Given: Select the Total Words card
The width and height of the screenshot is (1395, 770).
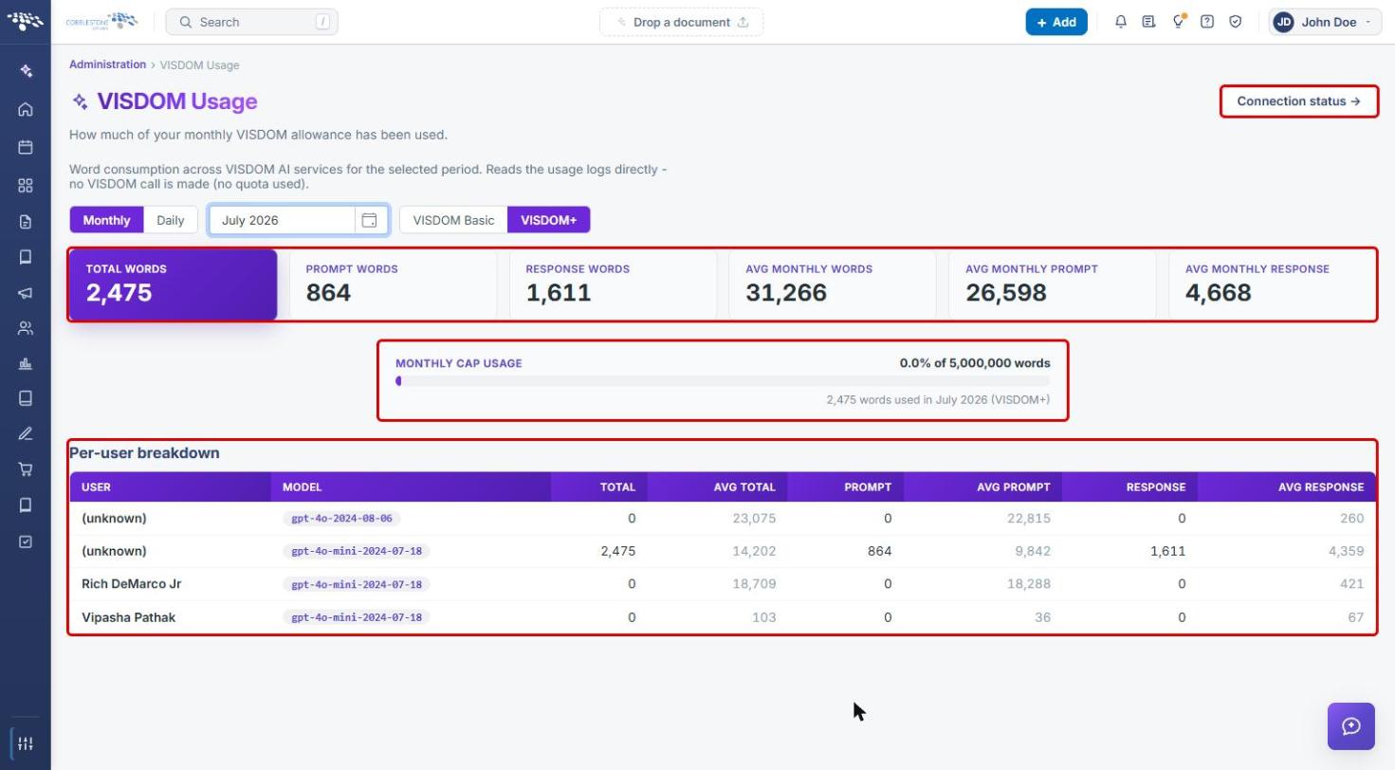Looking at the screenshot, I should [x=173, y=284].
